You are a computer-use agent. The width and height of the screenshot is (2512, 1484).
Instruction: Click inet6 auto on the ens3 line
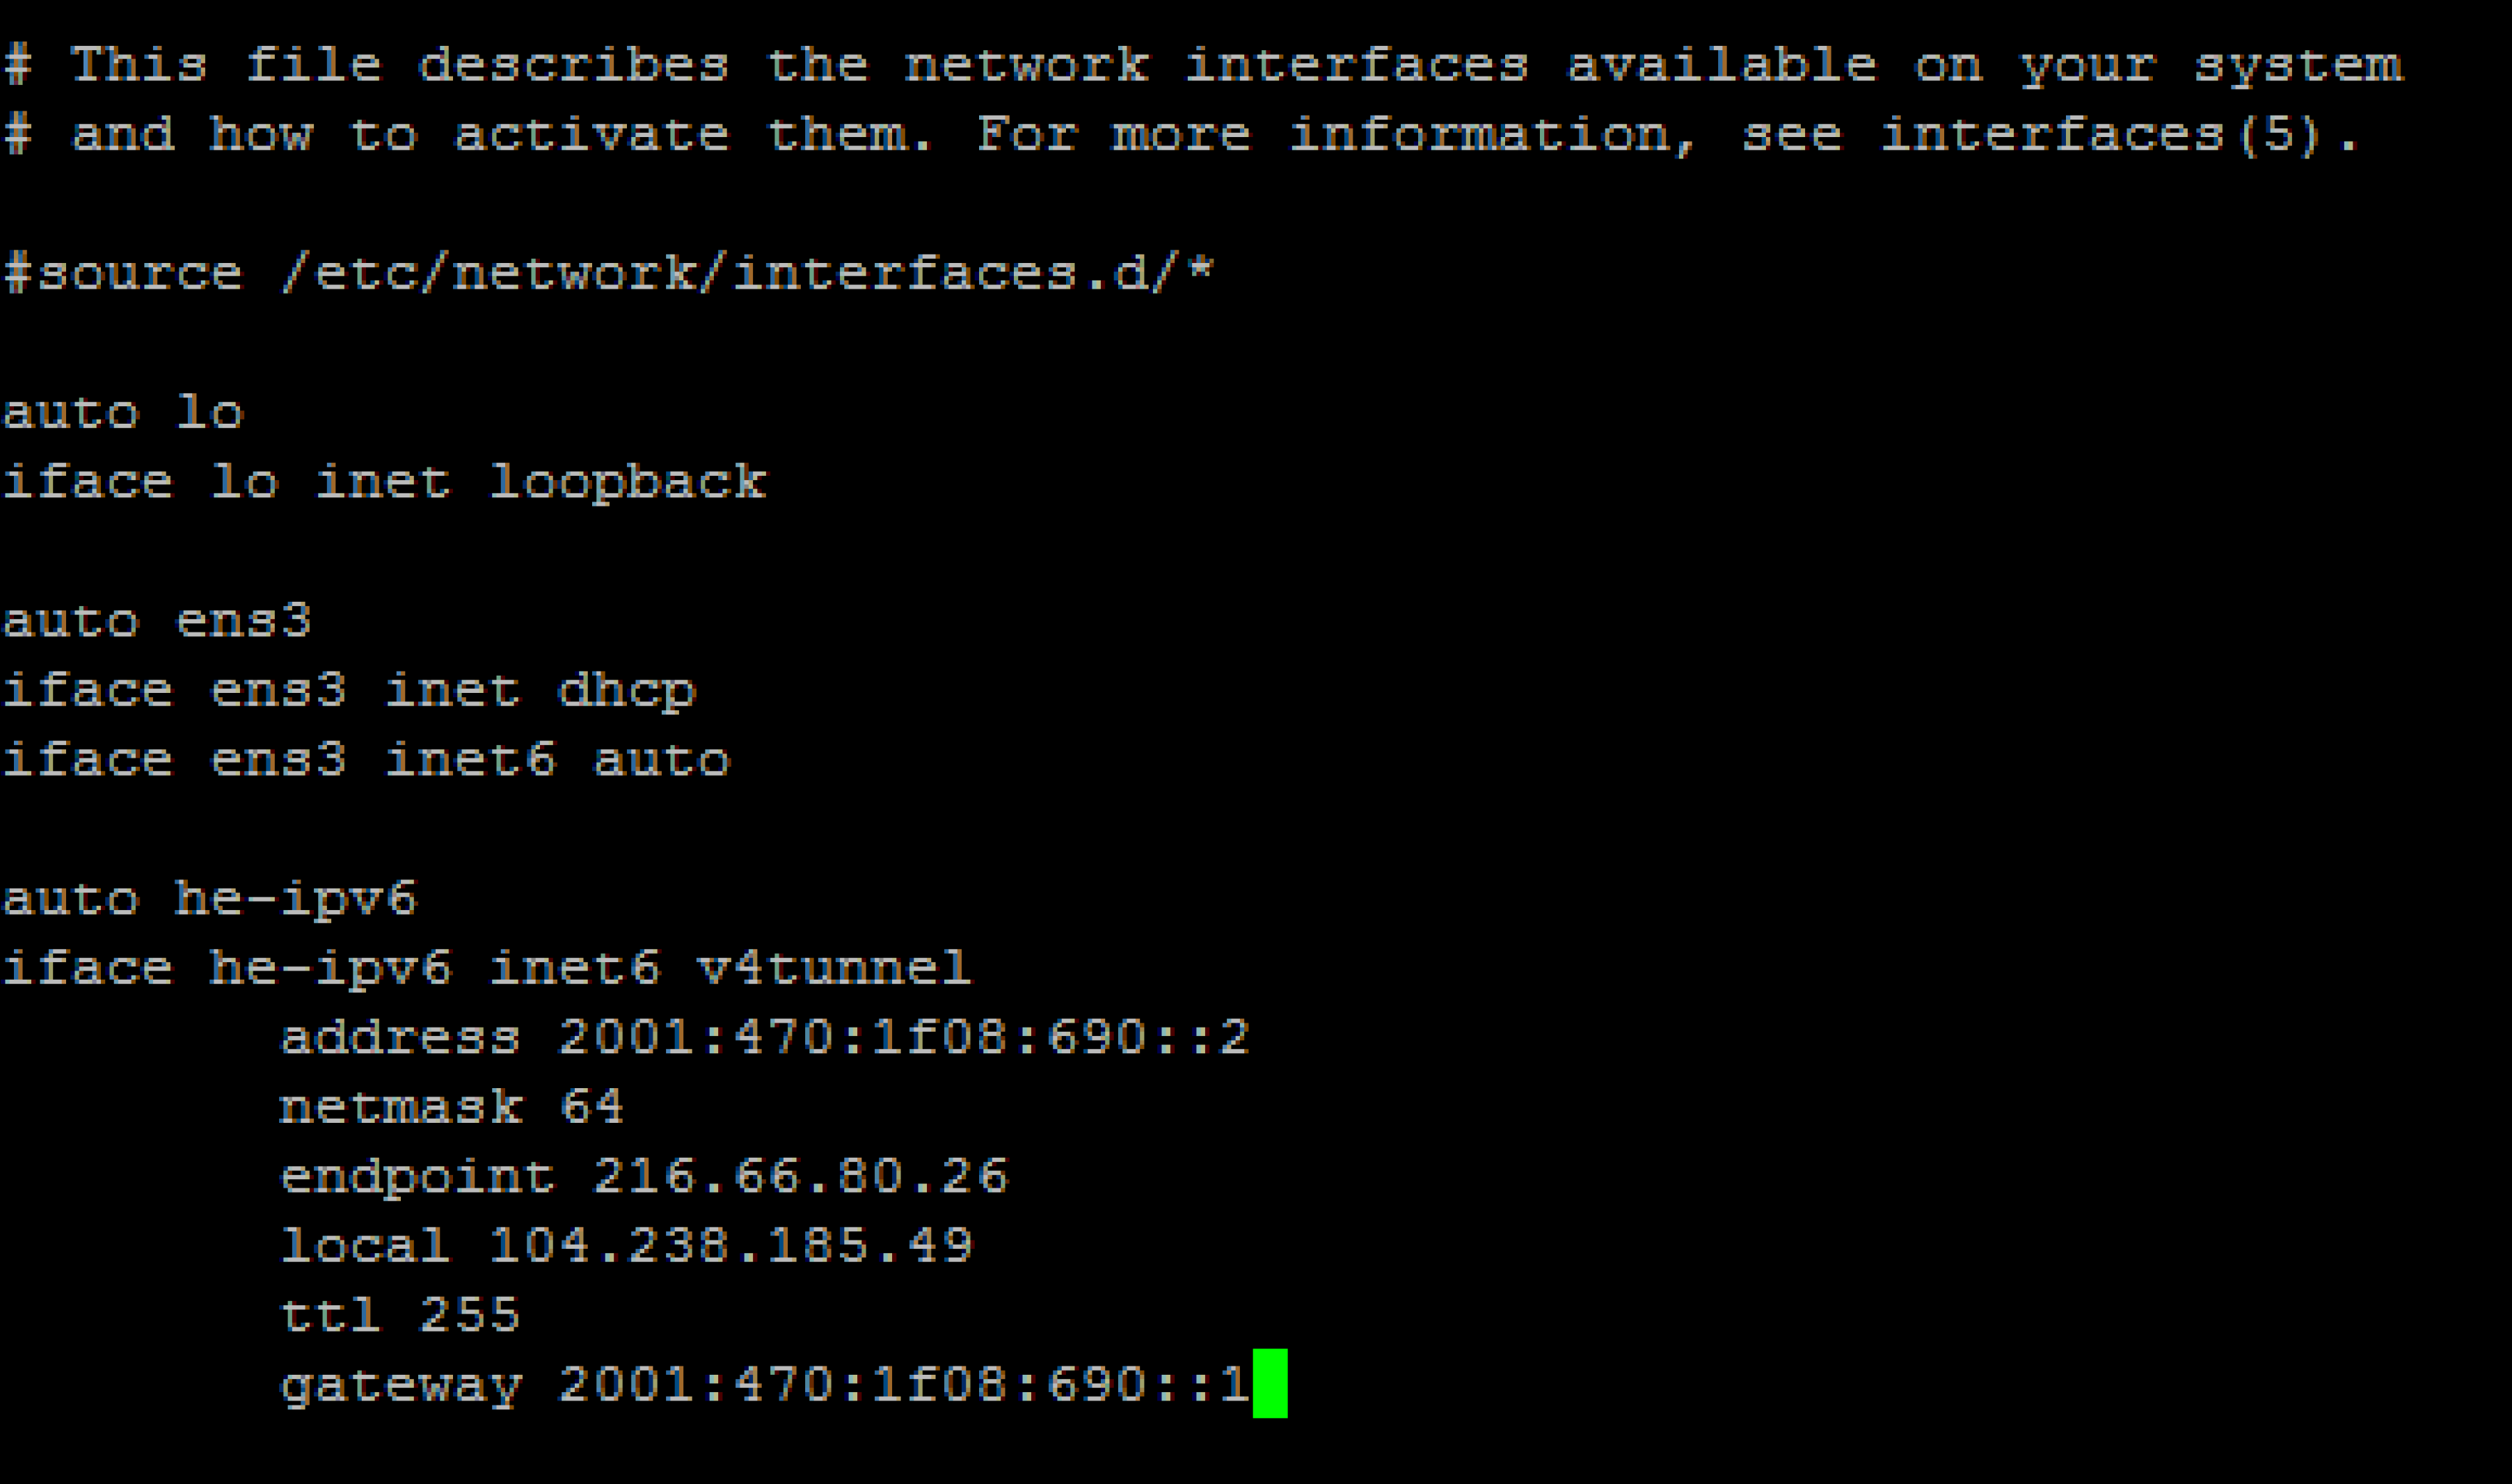558,760
